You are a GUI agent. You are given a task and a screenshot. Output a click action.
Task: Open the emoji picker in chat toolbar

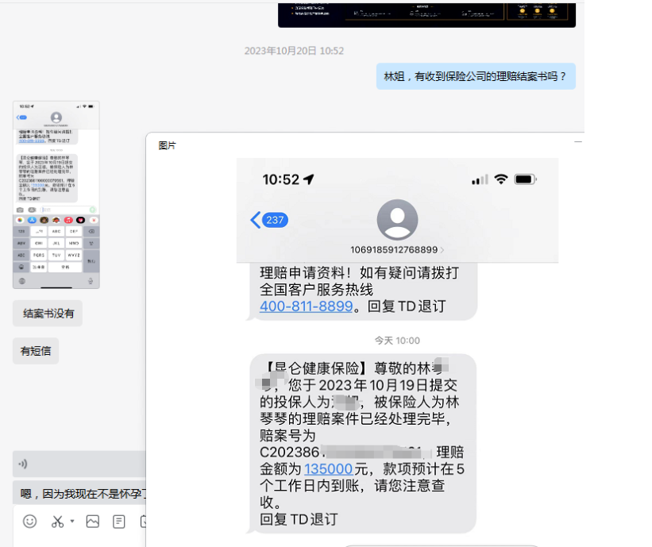29,522
